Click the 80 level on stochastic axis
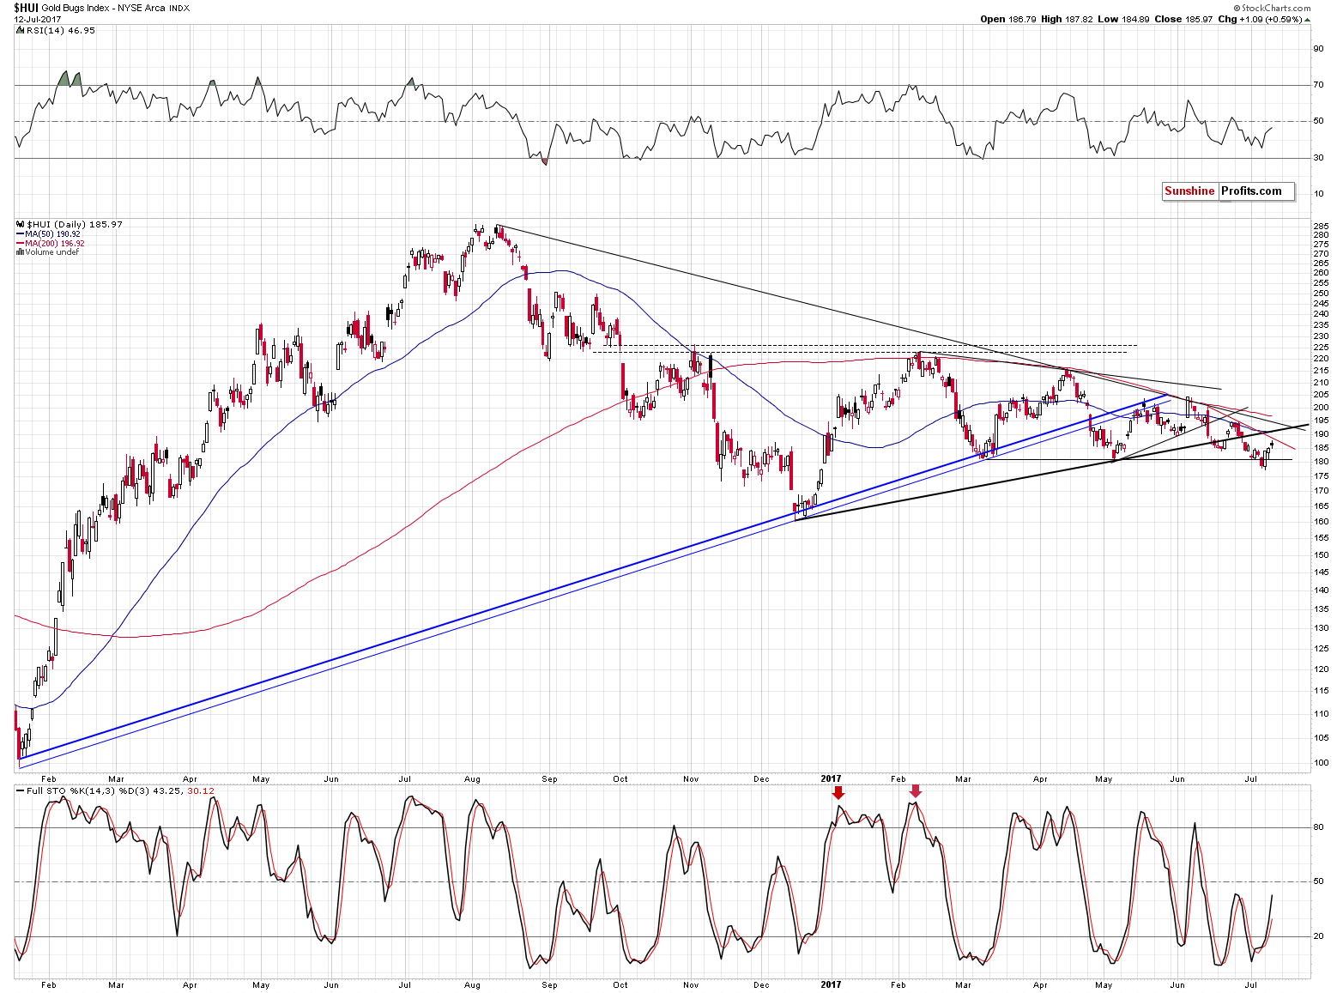Screen dimensions: 1343x993 point(1318,827)
